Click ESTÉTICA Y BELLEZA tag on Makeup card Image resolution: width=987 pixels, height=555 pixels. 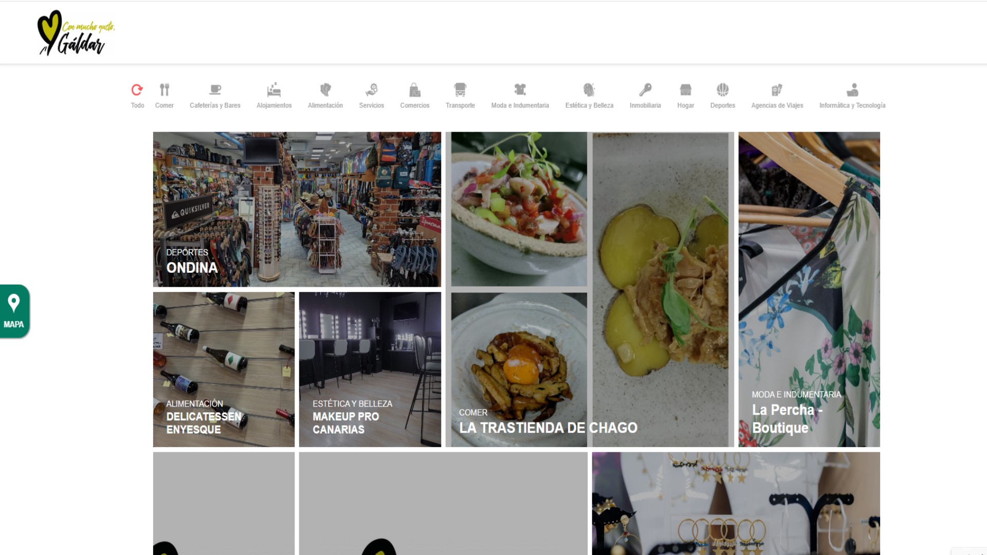click(x=352, y=404)
